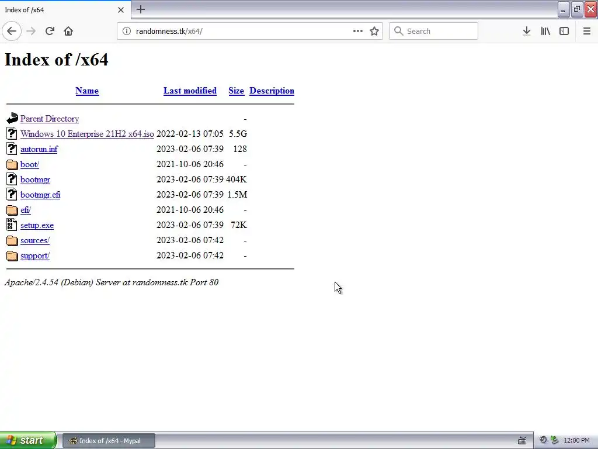Download the setup.exe link
The height and width of the screenshot is (449, 598).
point(37,225)
